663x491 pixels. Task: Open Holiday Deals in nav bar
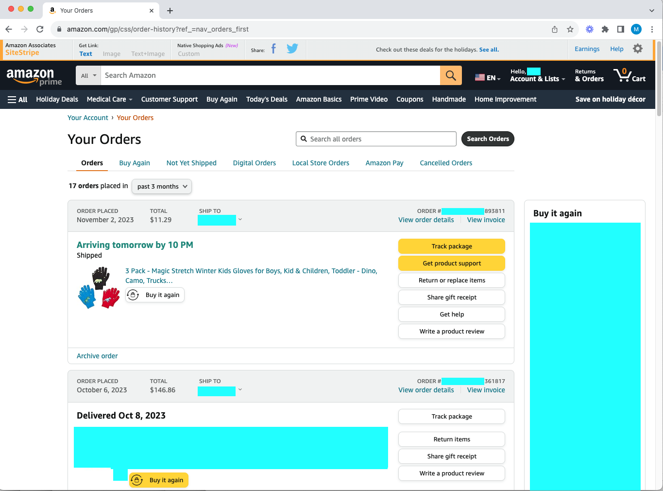[x=57, y=99]
